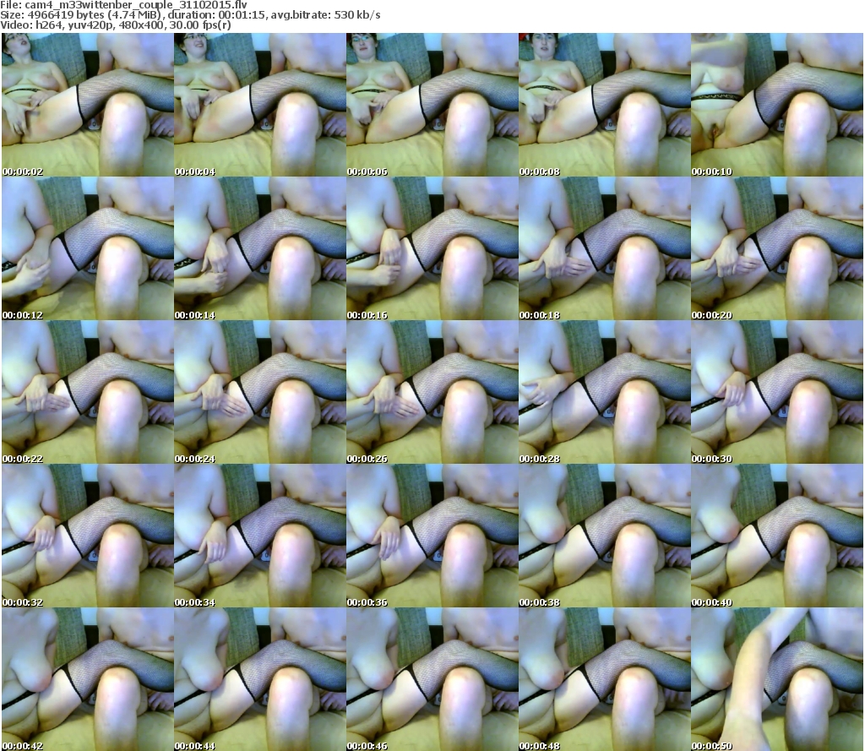Open the frame stamped 00:00:18
This screenshot has height=751, width=865.
pyautogui.click(x=605, y=249)
